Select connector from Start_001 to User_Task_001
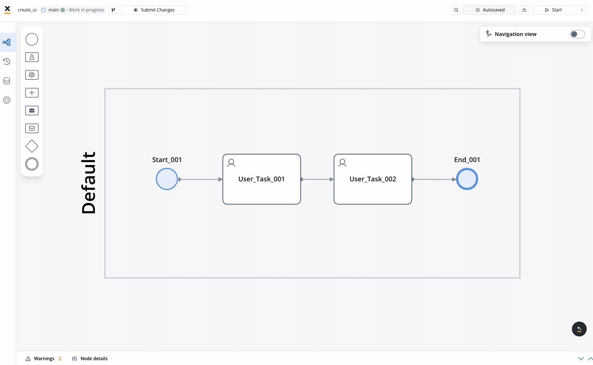The width and height of the screenshot is (593, 365). pyautogui.click(x=200, y=179)
